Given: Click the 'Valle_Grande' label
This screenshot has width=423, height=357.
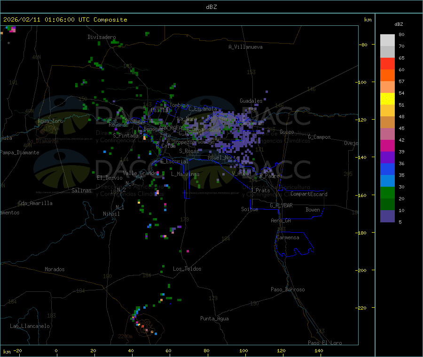Looking at the screenshot, I should (x=140, y=173).
